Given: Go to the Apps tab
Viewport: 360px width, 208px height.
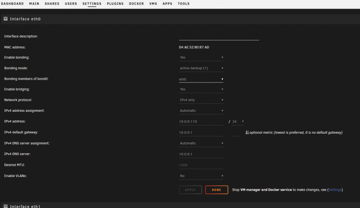Looking at the screenshot, I should tap(167, 4).
